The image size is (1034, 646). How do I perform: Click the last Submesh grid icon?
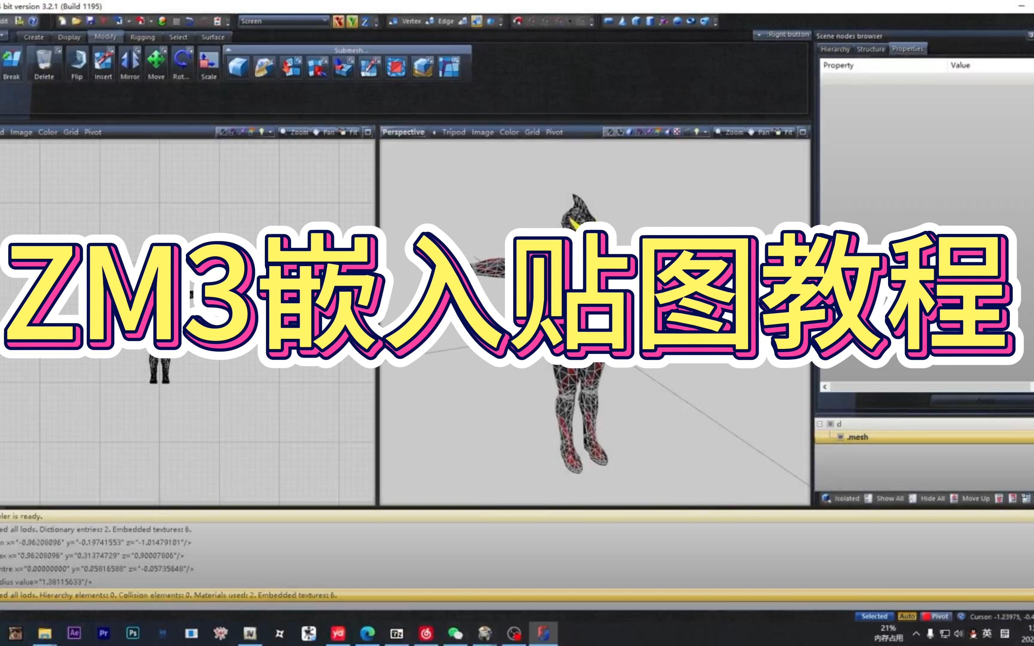[449, 67]
